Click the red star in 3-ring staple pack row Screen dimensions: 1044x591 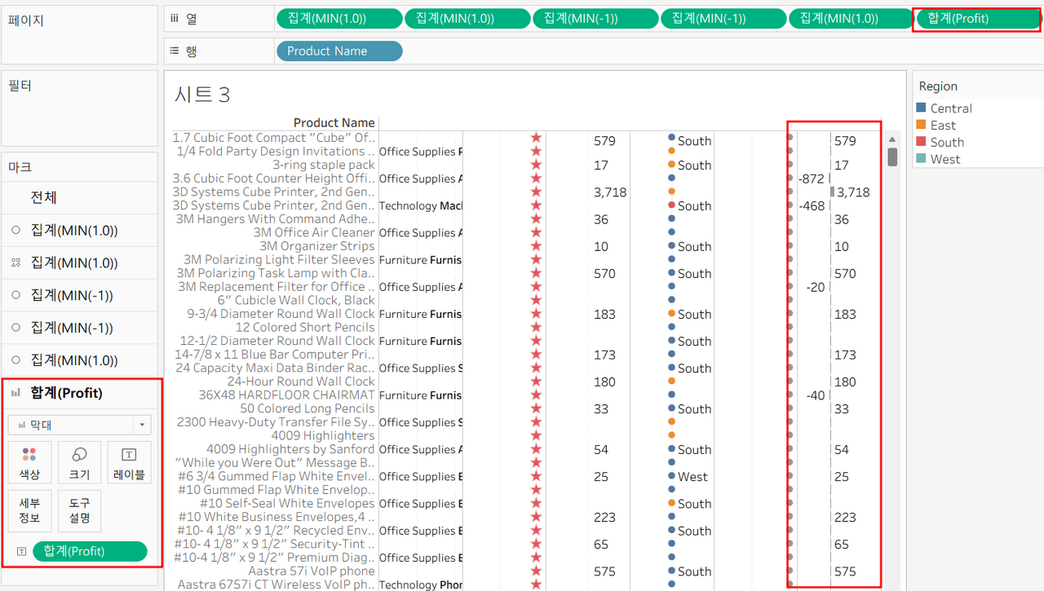click(536, 165)
